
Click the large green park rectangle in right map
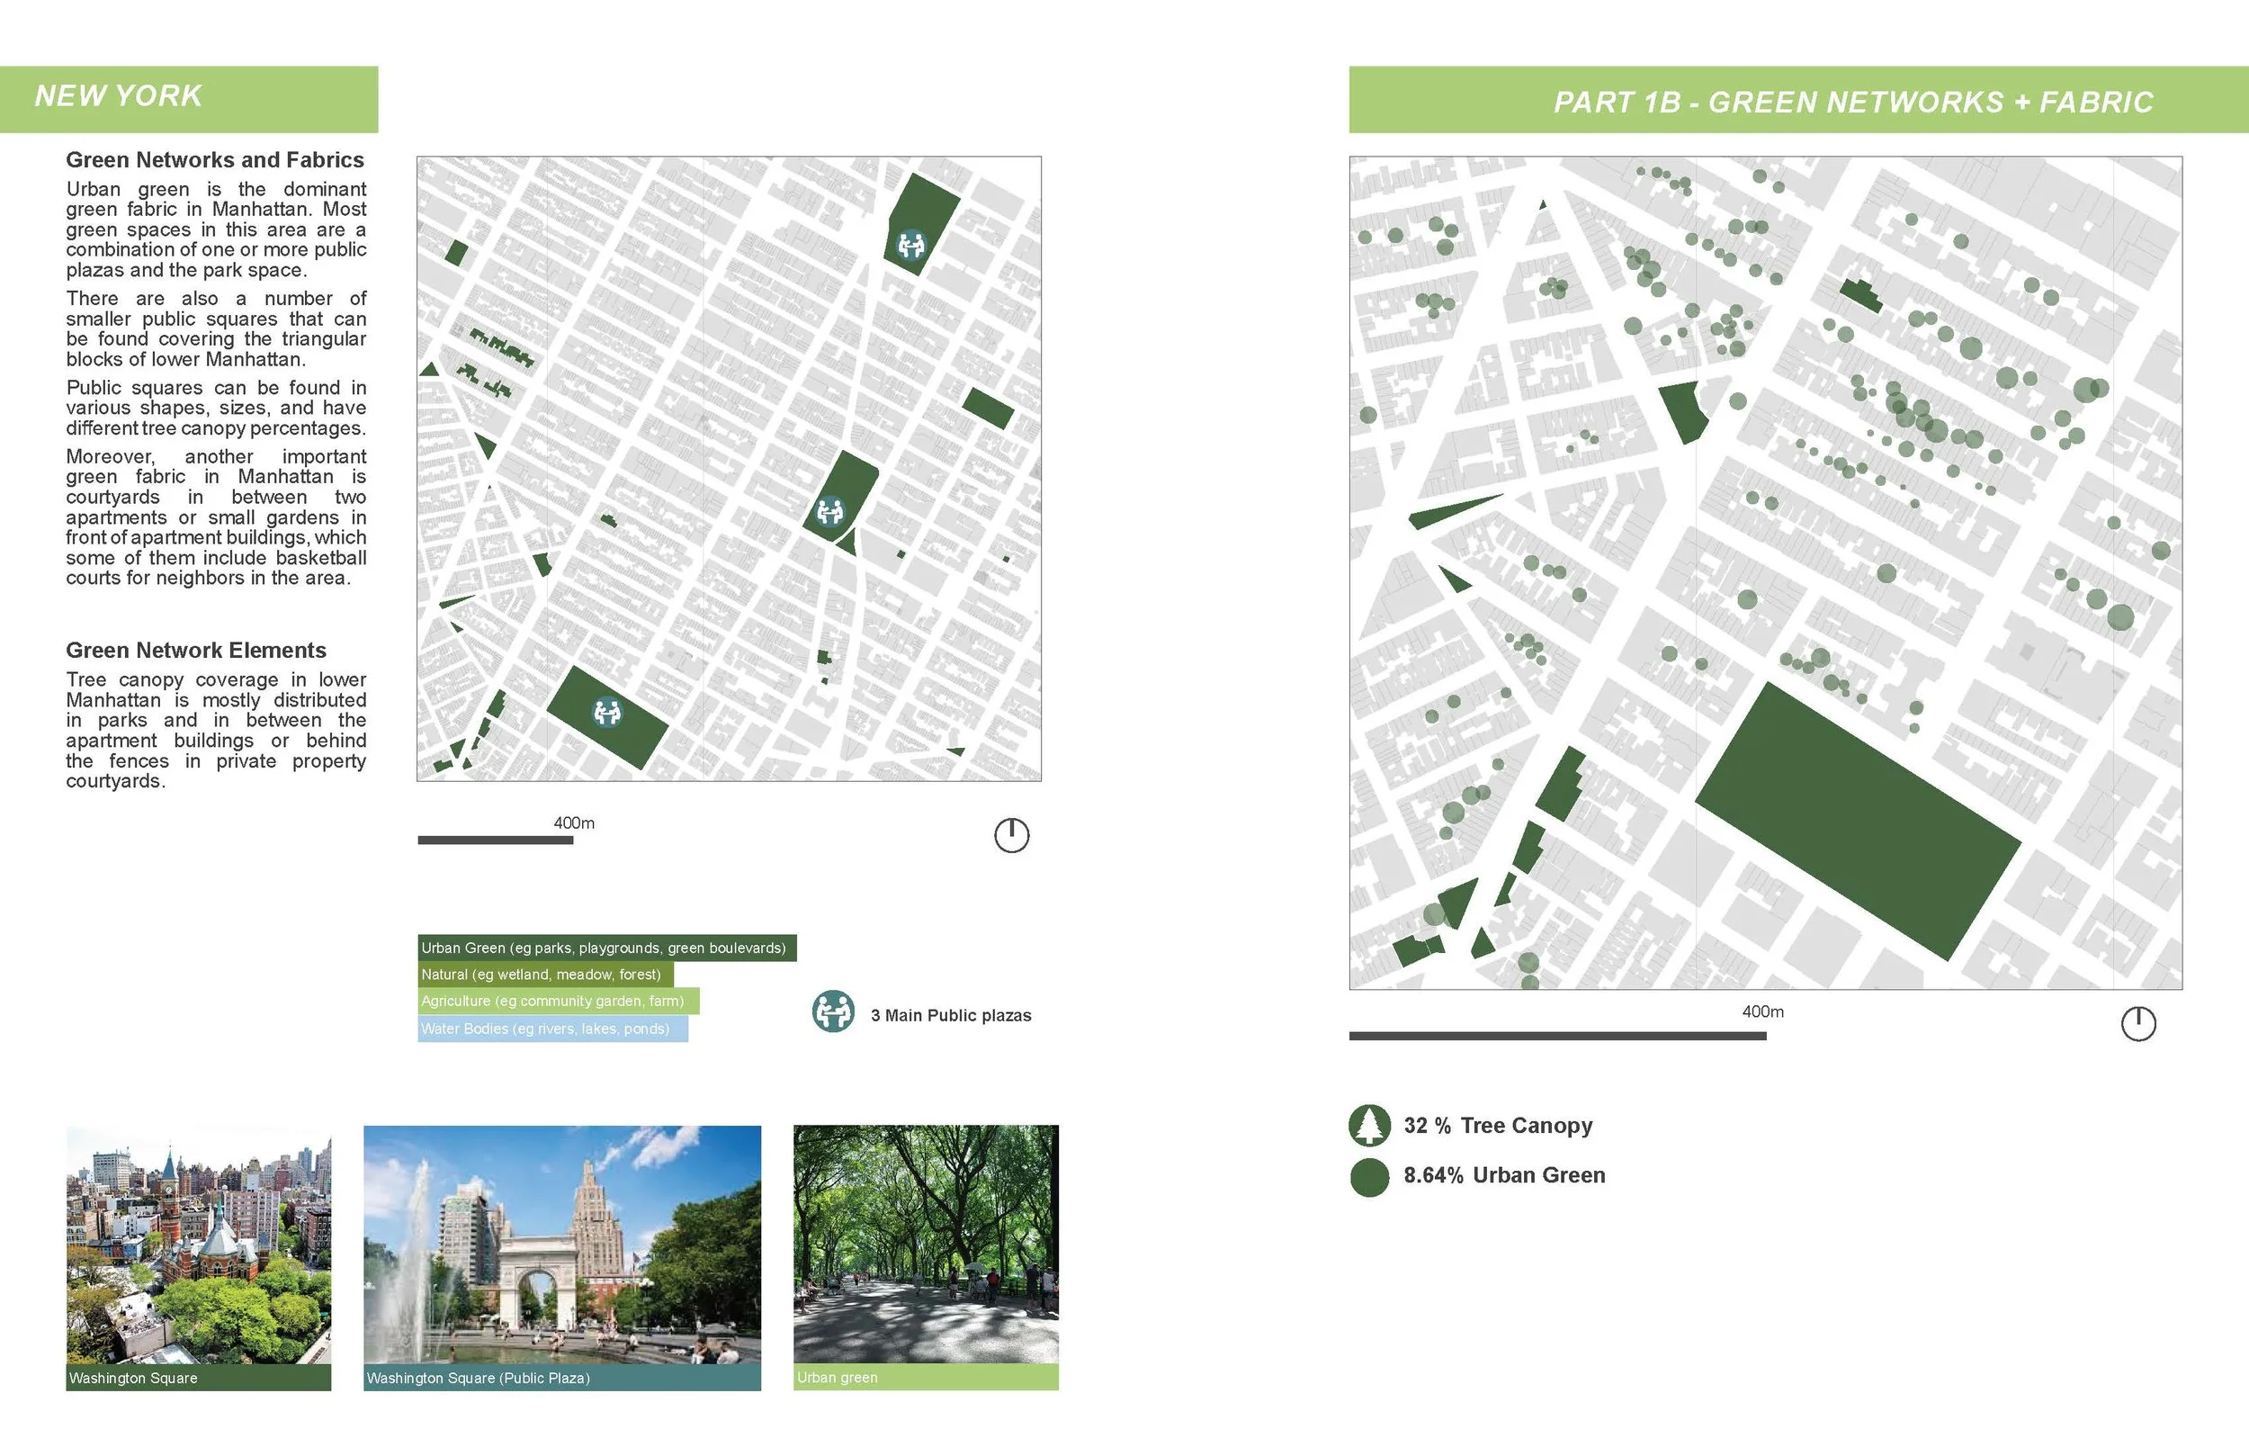[1858, 821]
